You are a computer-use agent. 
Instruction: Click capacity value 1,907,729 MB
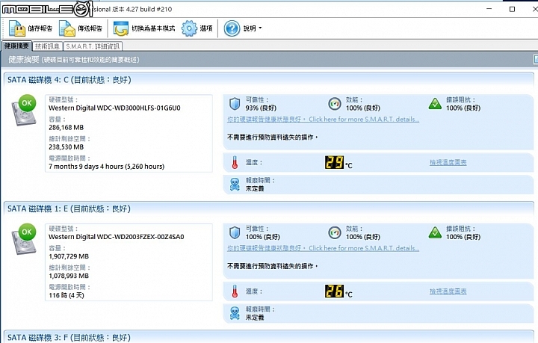pos(69,256)
